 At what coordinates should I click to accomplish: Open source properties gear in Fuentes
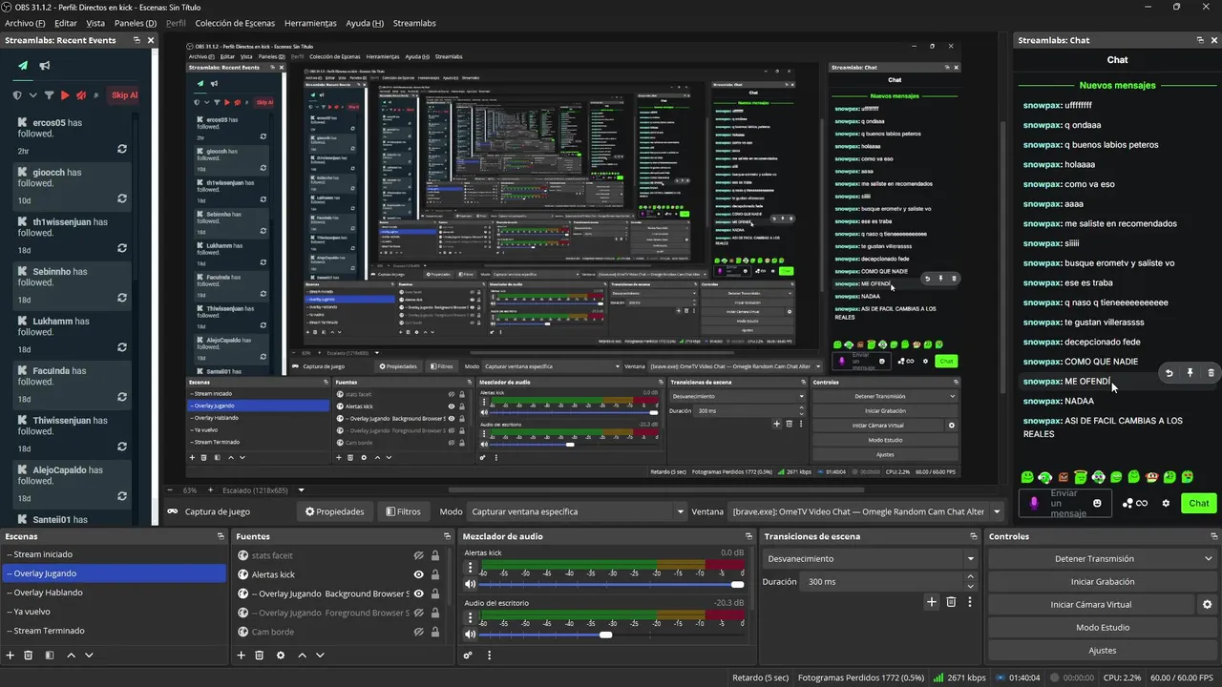[x=281, y=656]
